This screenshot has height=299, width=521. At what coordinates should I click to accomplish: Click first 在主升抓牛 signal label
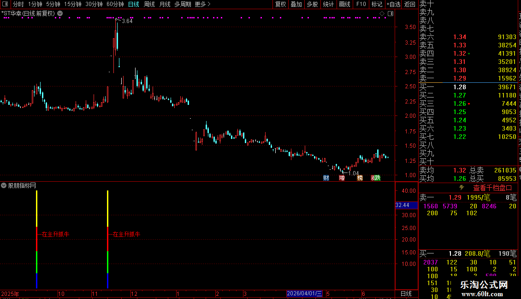click(55, 234)
